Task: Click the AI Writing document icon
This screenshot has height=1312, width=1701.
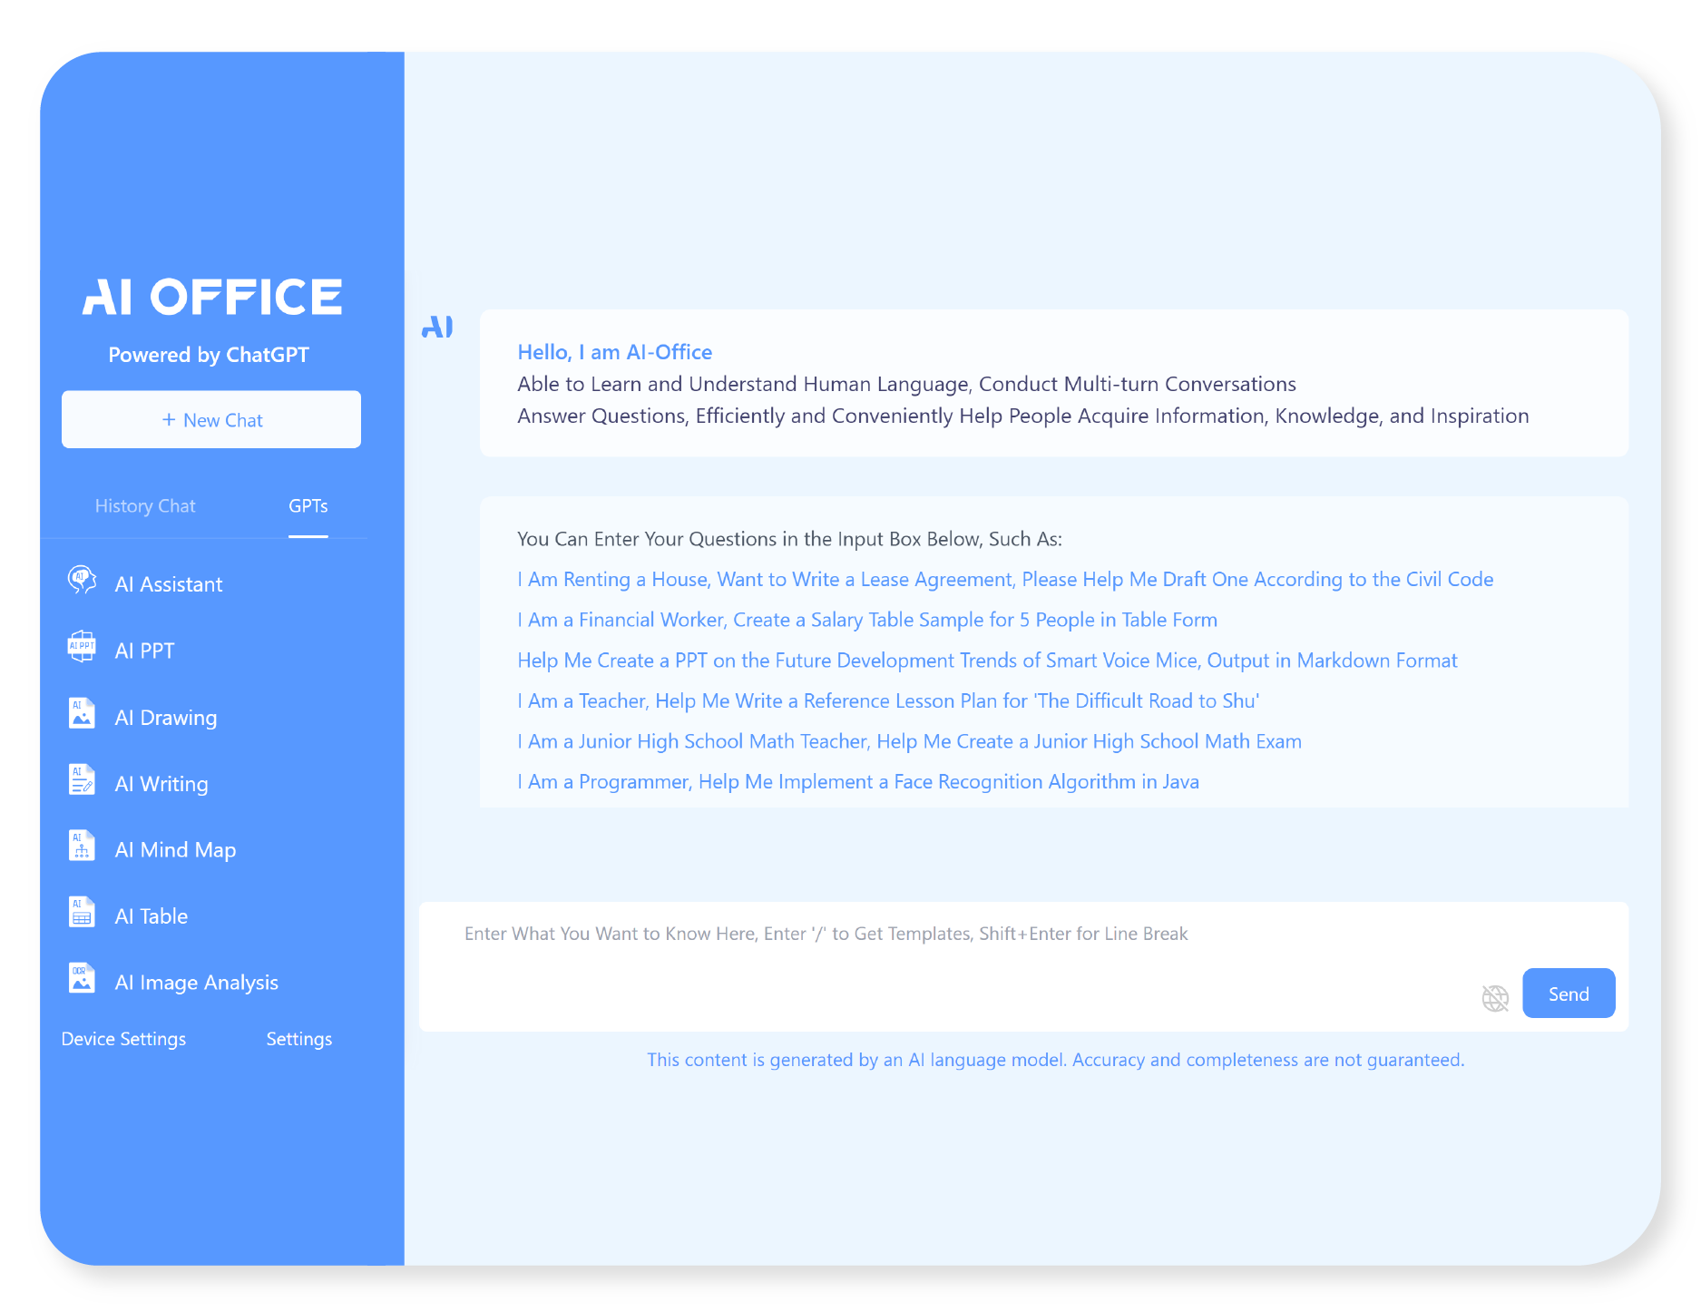Action: (x=82, y=780)
